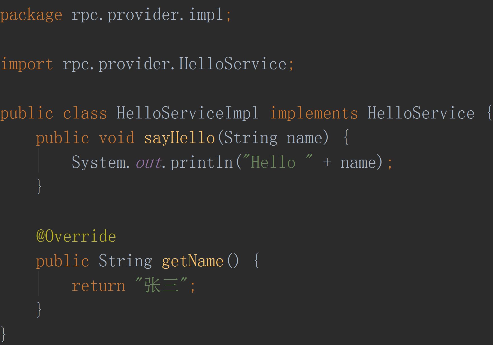
Task: Click the "package" keyword on first line
Action: point(31,15)
